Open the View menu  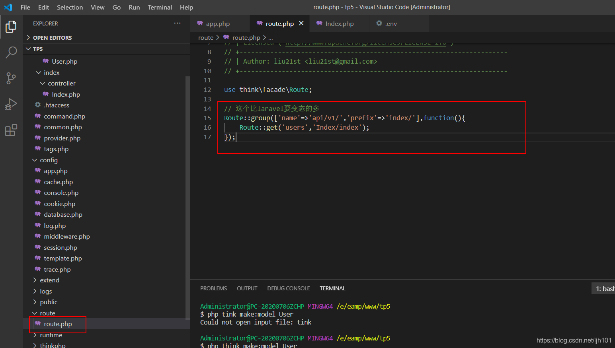point(98,7)
